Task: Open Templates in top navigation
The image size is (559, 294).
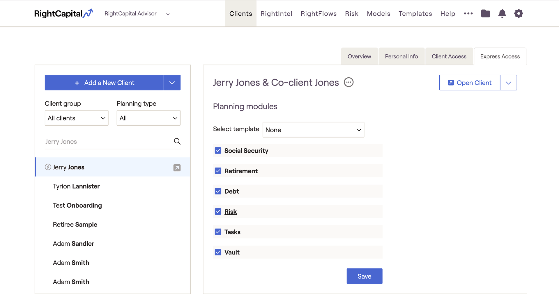Action: pyautogui.click(x=415, y=14)
